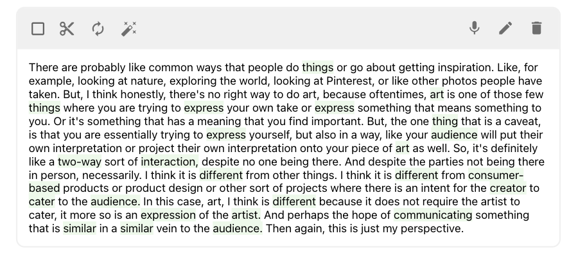Click the scissors cut icon
The image size is (578, 256).
67,28
